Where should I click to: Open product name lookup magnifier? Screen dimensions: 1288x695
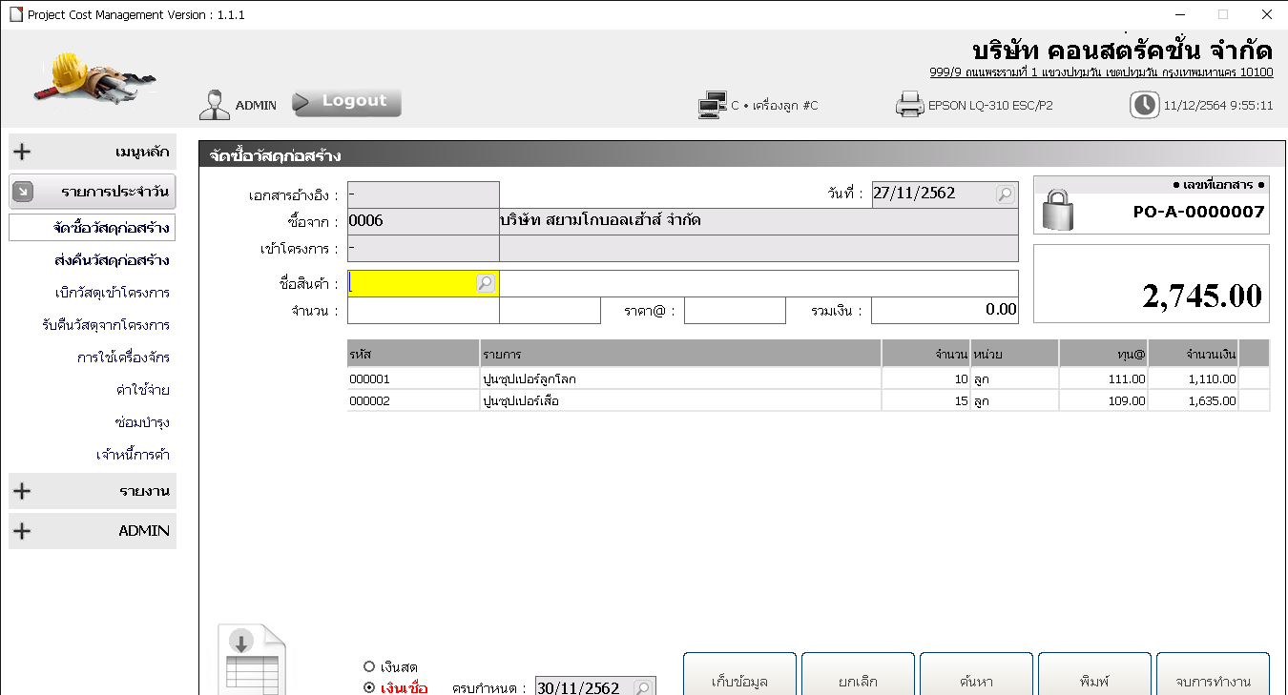point(486,283)
